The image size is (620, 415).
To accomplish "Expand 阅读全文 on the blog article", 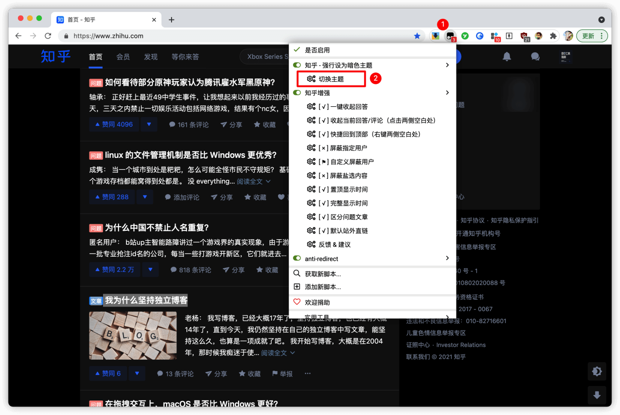I will (278, 353).
